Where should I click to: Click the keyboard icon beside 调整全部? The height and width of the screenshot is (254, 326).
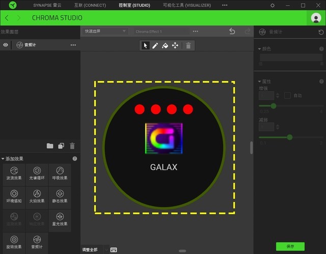[114, 249]
